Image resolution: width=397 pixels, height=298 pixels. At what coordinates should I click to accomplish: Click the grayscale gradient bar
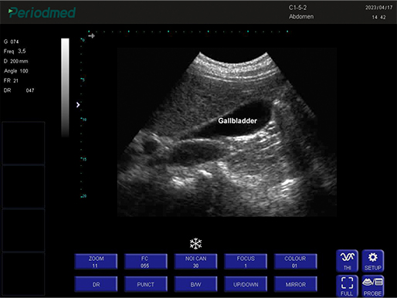65,87
